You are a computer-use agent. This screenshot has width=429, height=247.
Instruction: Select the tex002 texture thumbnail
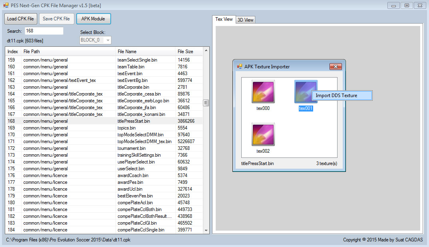click(262, 134)
